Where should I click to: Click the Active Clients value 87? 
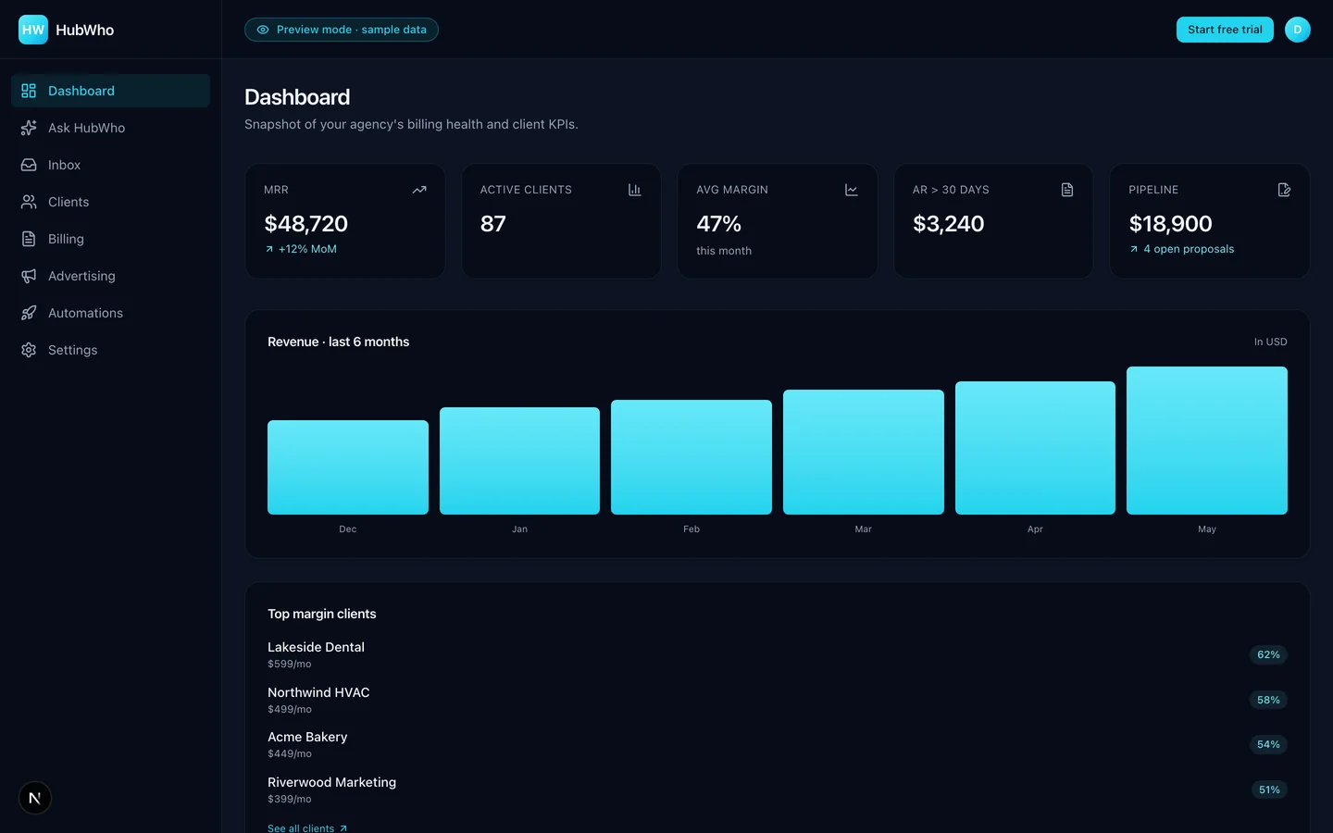click(493, 224)
